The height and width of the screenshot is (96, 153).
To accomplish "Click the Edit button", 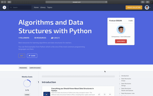I will coord(22,56).
